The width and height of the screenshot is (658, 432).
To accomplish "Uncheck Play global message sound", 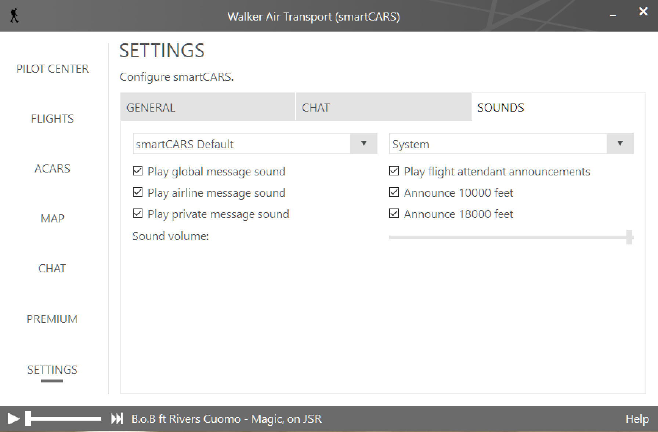I will (138, 171).
